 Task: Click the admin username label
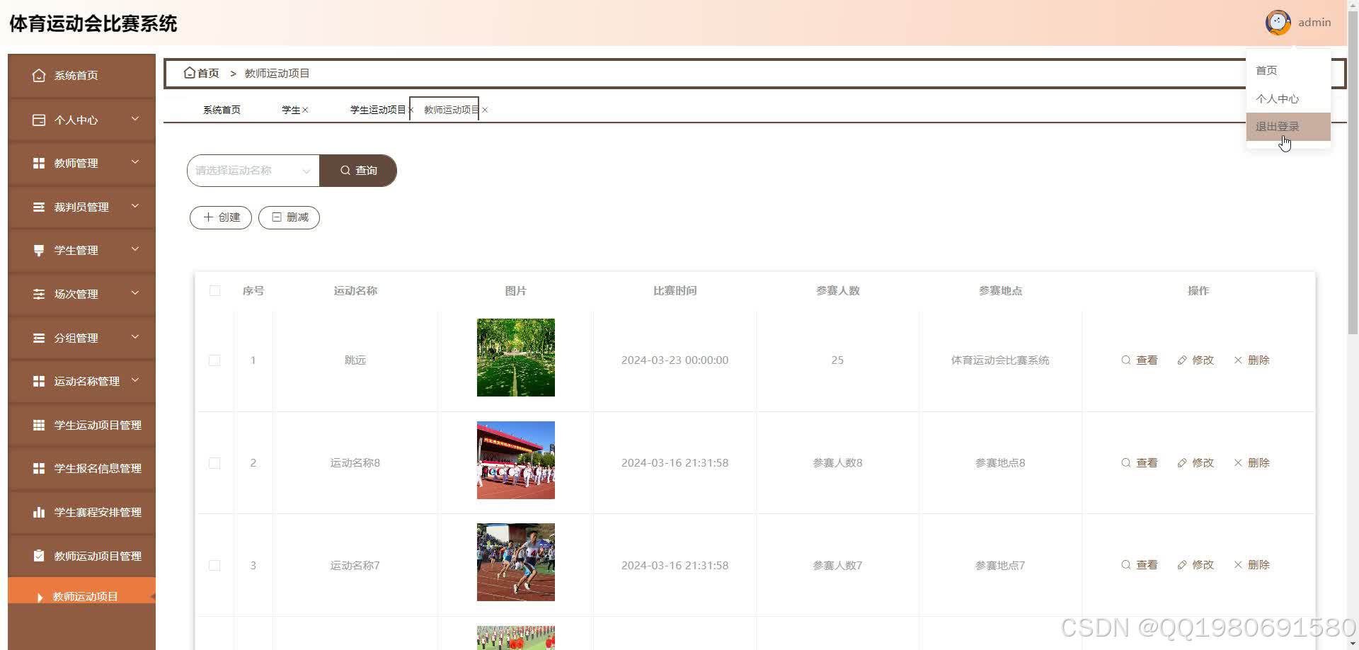[x=1314, y=23]
